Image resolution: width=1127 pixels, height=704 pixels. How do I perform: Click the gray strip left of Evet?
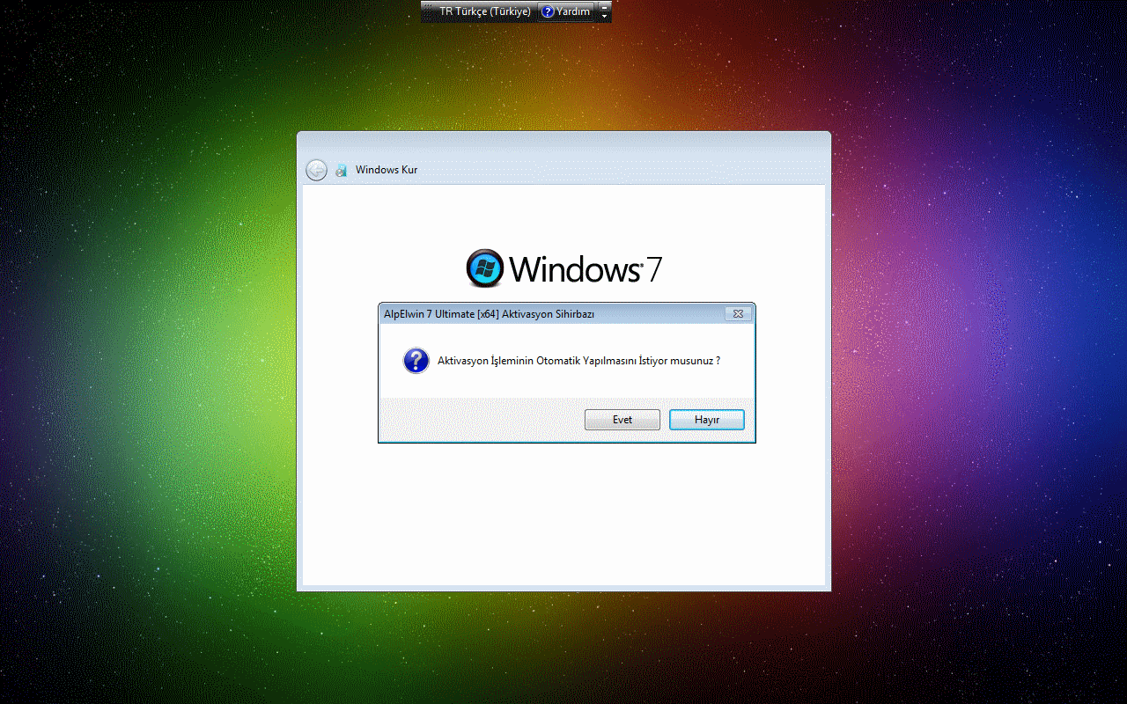click(480, 420)
